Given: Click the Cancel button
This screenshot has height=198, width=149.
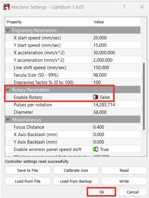Looking at the screenshot, I should point(132,192).
